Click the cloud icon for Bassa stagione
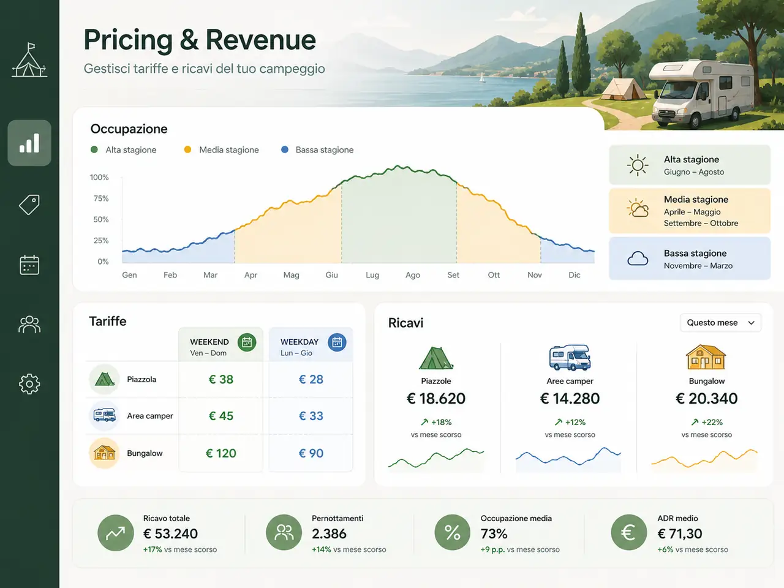The width and height of the screenshot is (784, 588). 638,258
